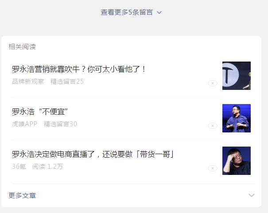This screenshot has height=213, width=268.
Task: Click chevron next to 查看更多5条留言
Action: 159,12
